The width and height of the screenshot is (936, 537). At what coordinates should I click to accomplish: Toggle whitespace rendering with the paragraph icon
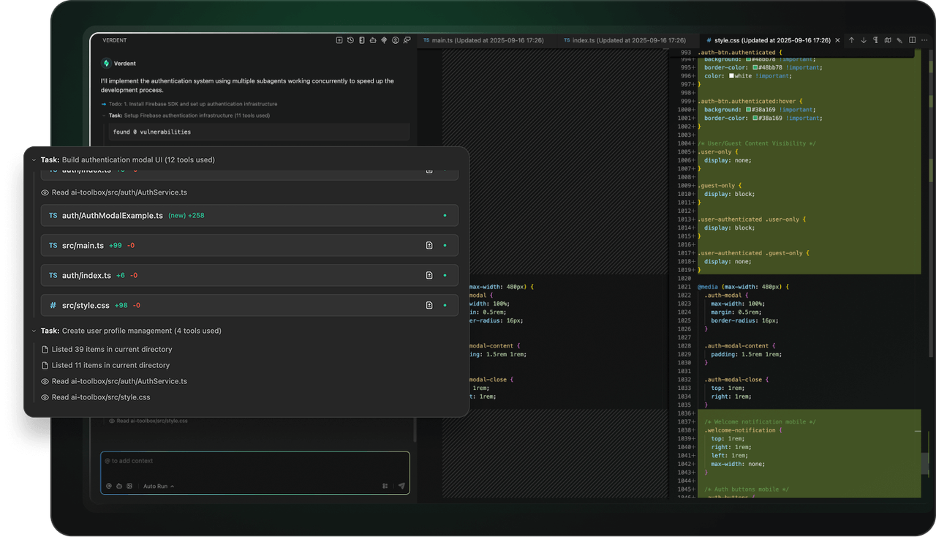point(875,41)
